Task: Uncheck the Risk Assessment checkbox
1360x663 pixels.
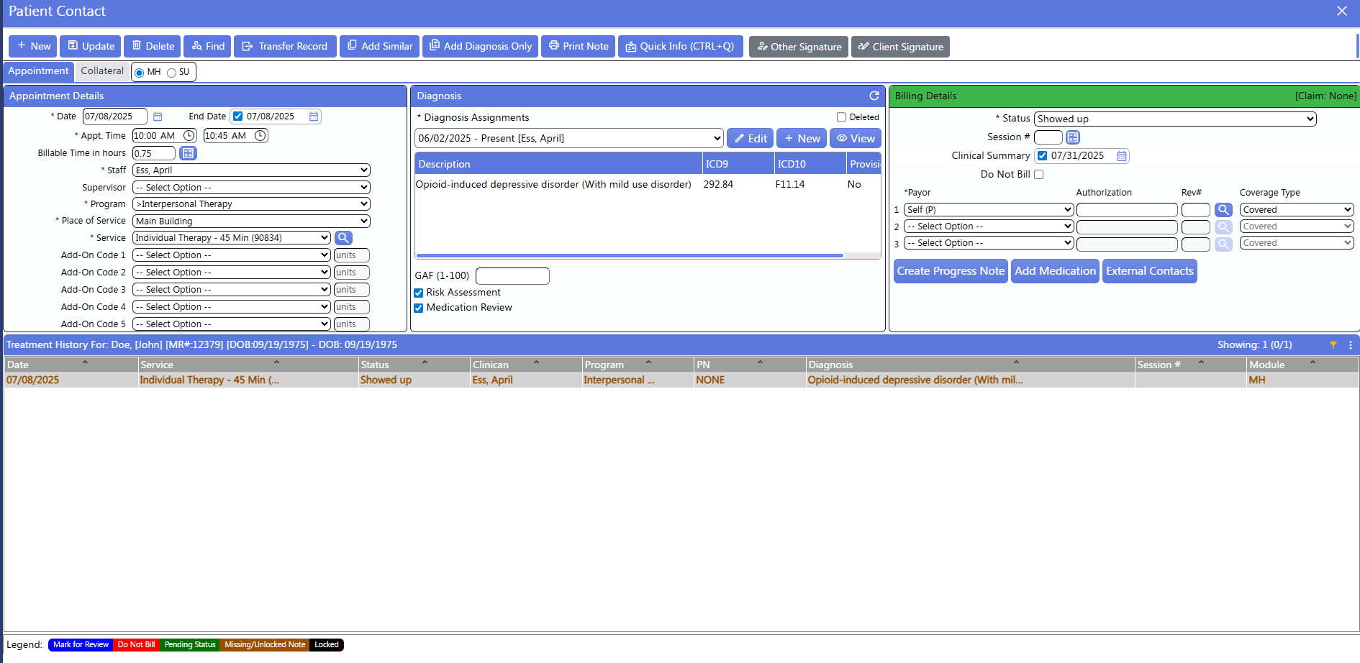Action: point(418,293)
